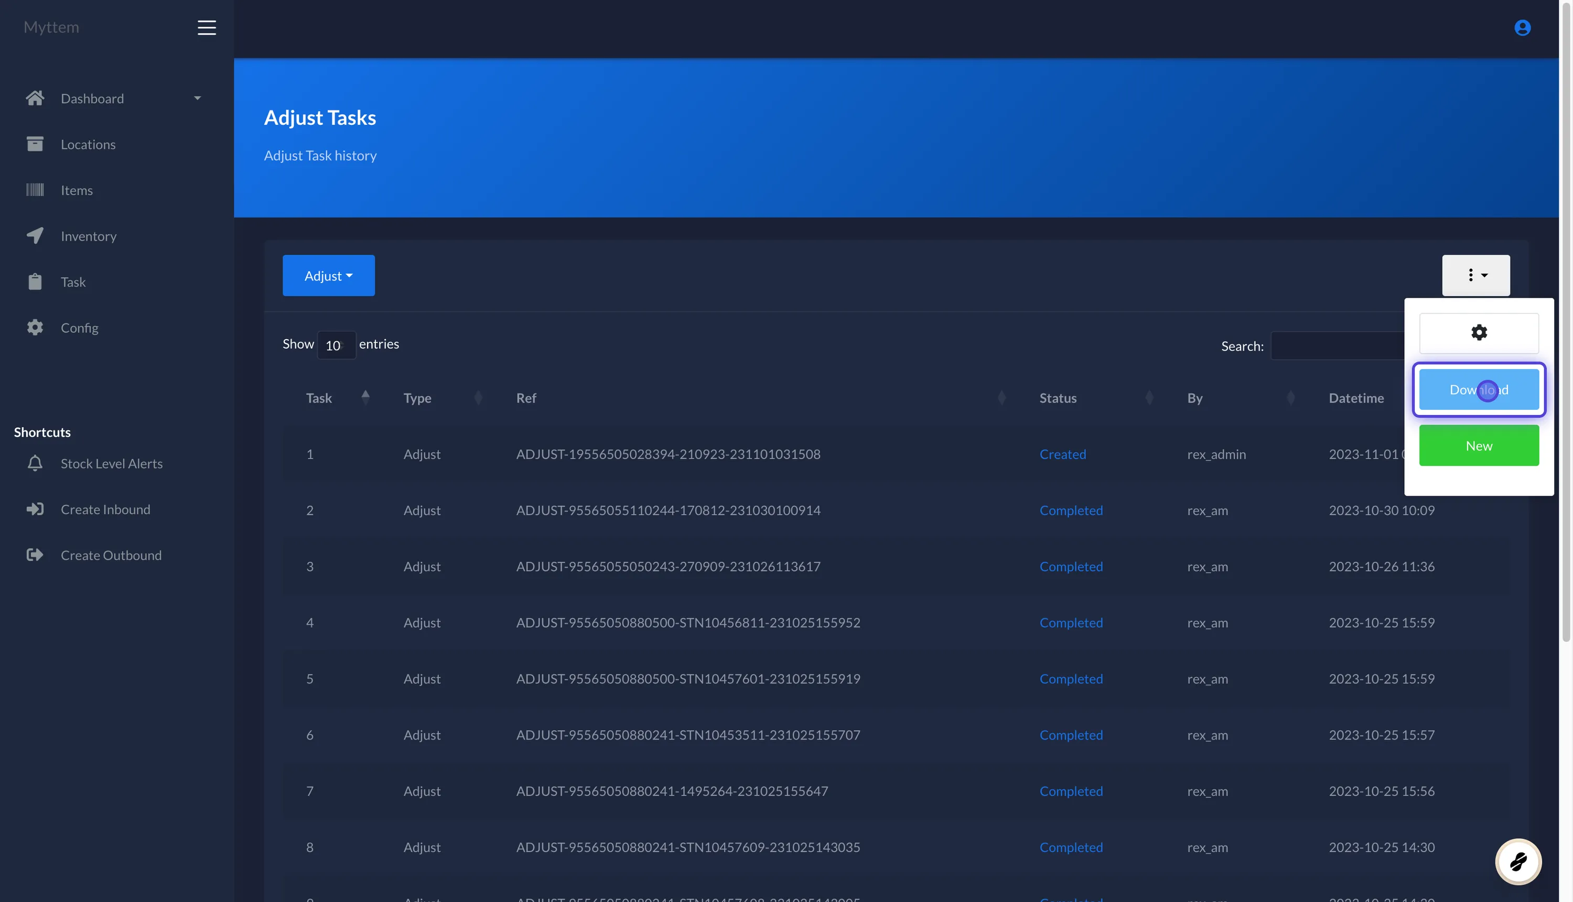Open the Created status link for task 1
1573x902 pixels.
(1062, 454)
